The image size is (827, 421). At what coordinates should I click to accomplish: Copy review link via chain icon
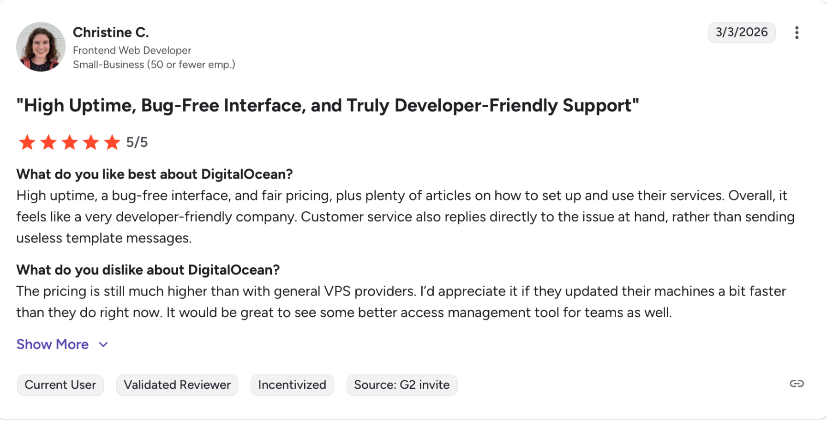tap(797, 384)
